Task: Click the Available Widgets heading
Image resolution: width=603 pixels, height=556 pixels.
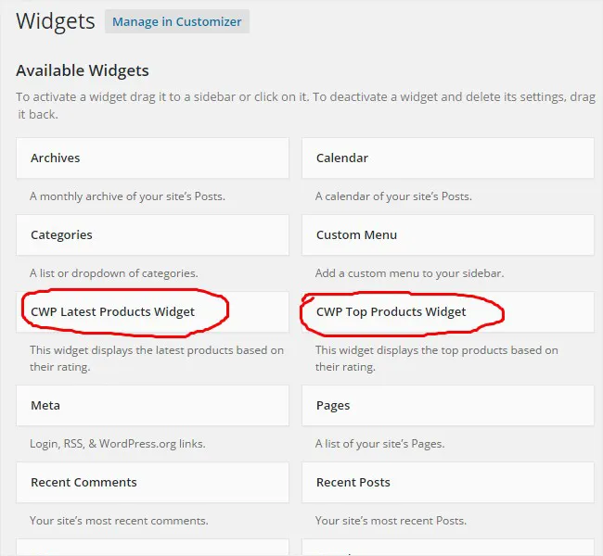Action: click(83, 70)
